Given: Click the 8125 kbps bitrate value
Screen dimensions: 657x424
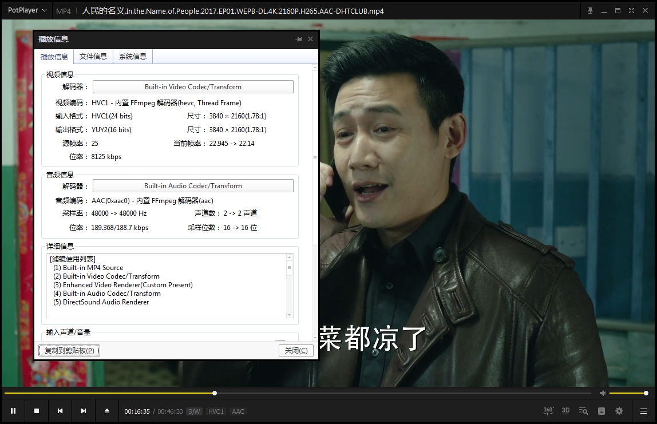Looking at the screenshot, I should (x=106, y=157).
